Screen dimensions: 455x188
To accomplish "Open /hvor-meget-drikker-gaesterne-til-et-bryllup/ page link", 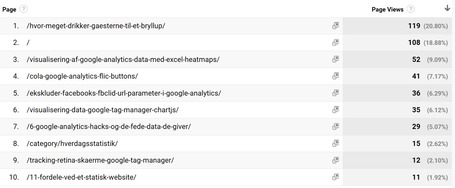I will point(96,26).
